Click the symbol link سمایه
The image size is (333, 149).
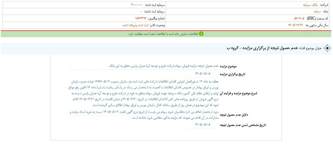[318, 11]
